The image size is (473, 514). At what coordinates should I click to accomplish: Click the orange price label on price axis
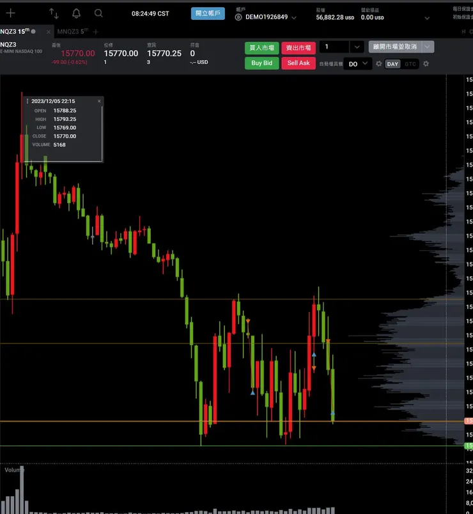click(469, 421)
